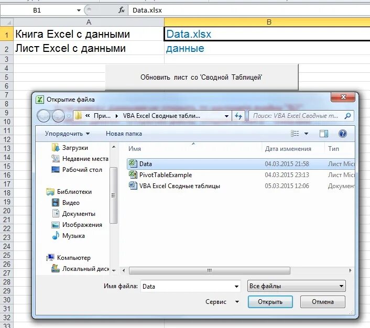Select Библиотеки in navigation pane
The image size is (370, 328).
tap(74, 192)
